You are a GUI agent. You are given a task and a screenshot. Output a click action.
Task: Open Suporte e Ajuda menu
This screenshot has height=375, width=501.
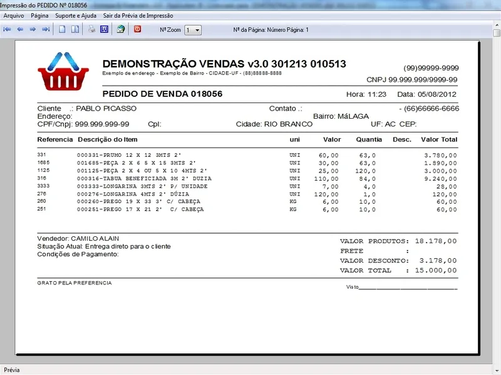point(76,15)
